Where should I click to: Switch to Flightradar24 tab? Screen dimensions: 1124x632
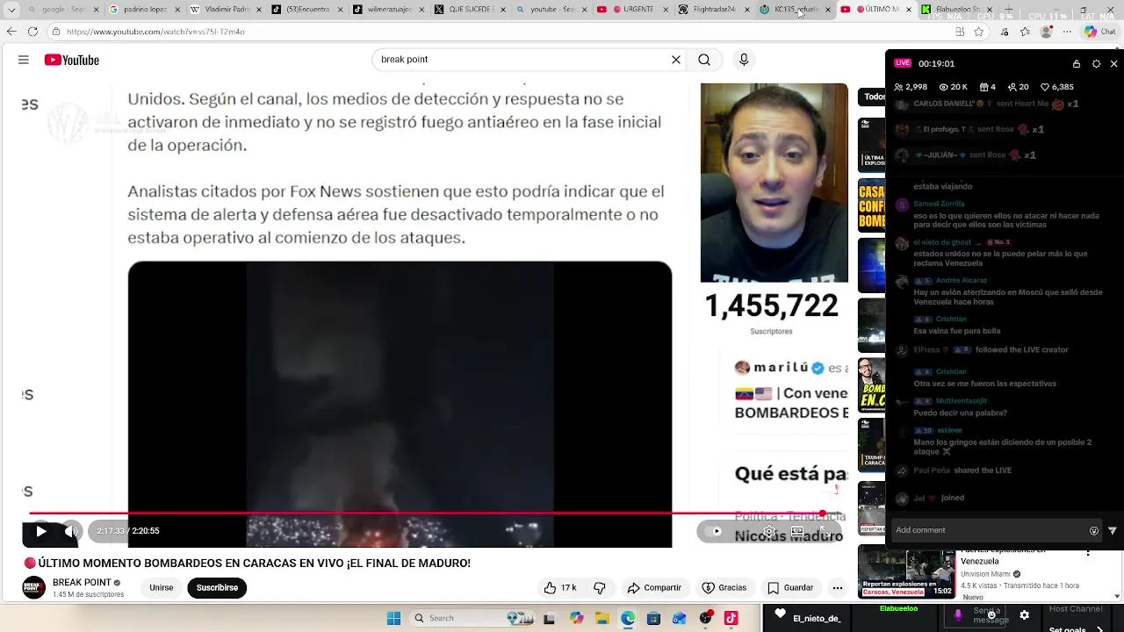coord(714,10)
